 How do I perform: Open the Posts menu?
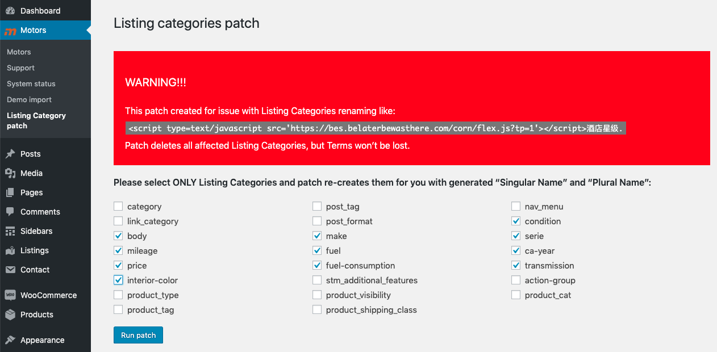tap(45, 154)
